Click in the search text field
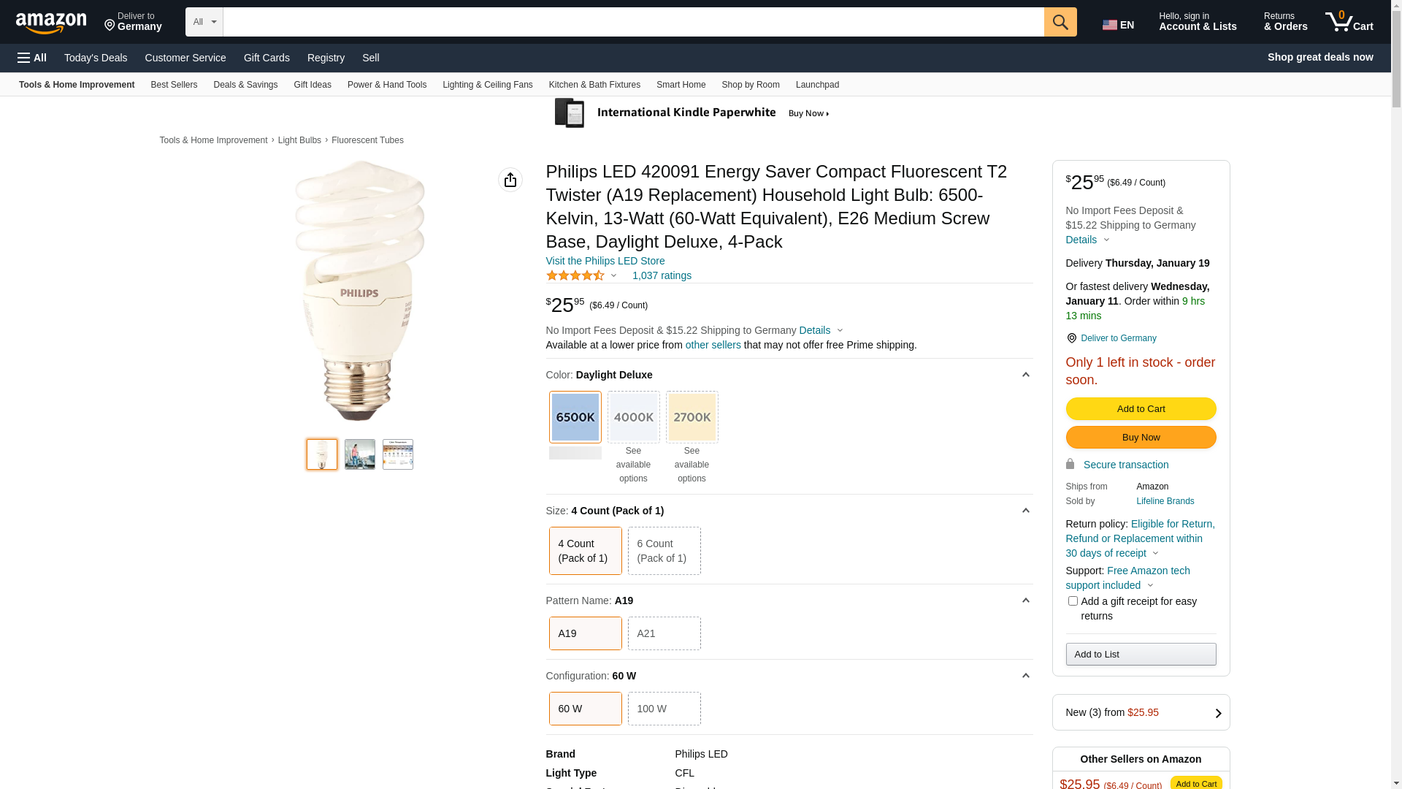Screen dimensions: 1402x789 633,22
